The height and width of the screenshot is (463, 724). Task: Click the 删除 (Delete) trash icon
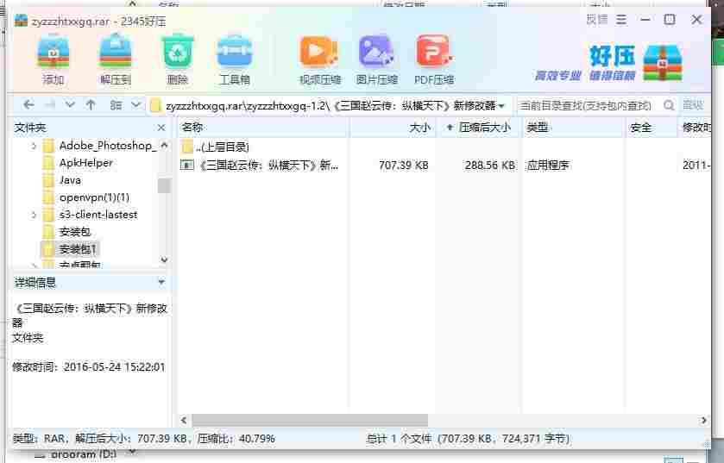coord(177,60)
